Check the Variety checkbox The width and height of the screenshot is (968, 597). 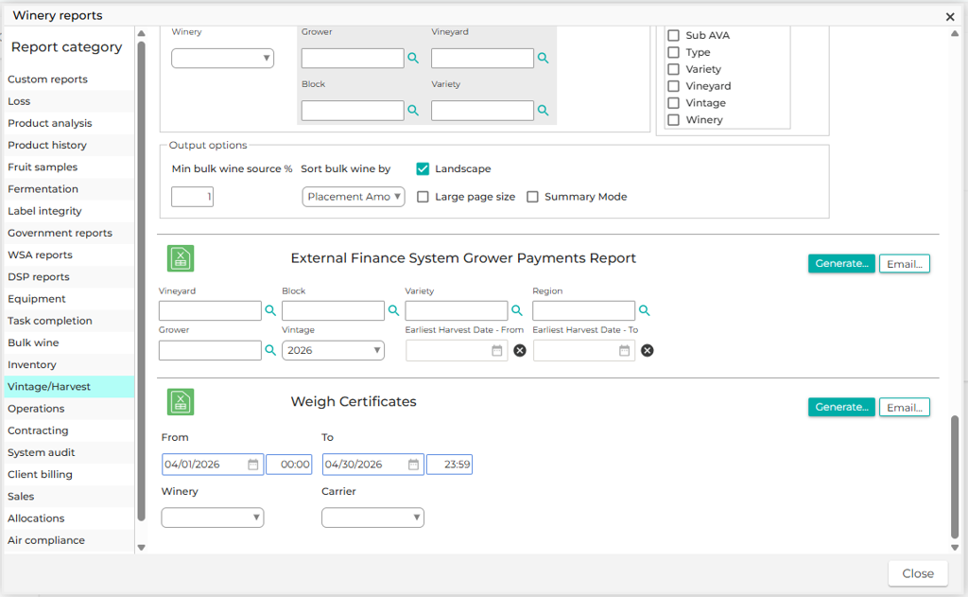click(673, 69)
